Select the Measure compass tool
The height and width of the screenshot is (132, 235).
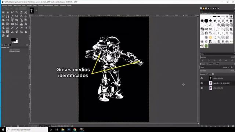pyautogui.click(x=21, y=16)
